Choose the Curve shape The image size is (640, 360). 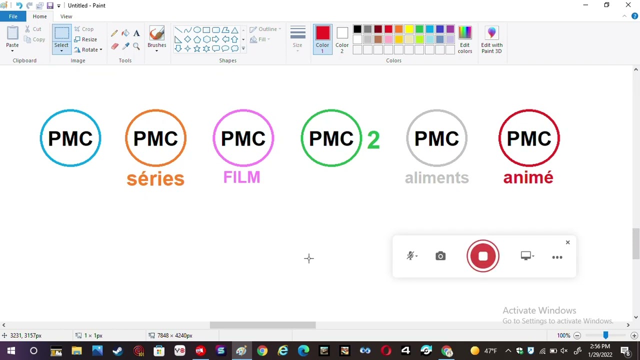click(x=187, y=30)
